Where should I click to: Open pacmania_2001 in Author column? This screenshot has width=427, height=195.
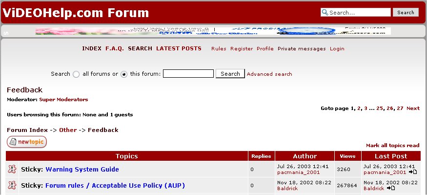pos(299,173)
